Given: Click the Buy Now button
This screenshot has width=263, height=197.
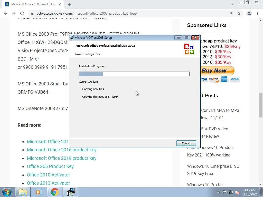Looking at the screenshot, I should (217, 71).
